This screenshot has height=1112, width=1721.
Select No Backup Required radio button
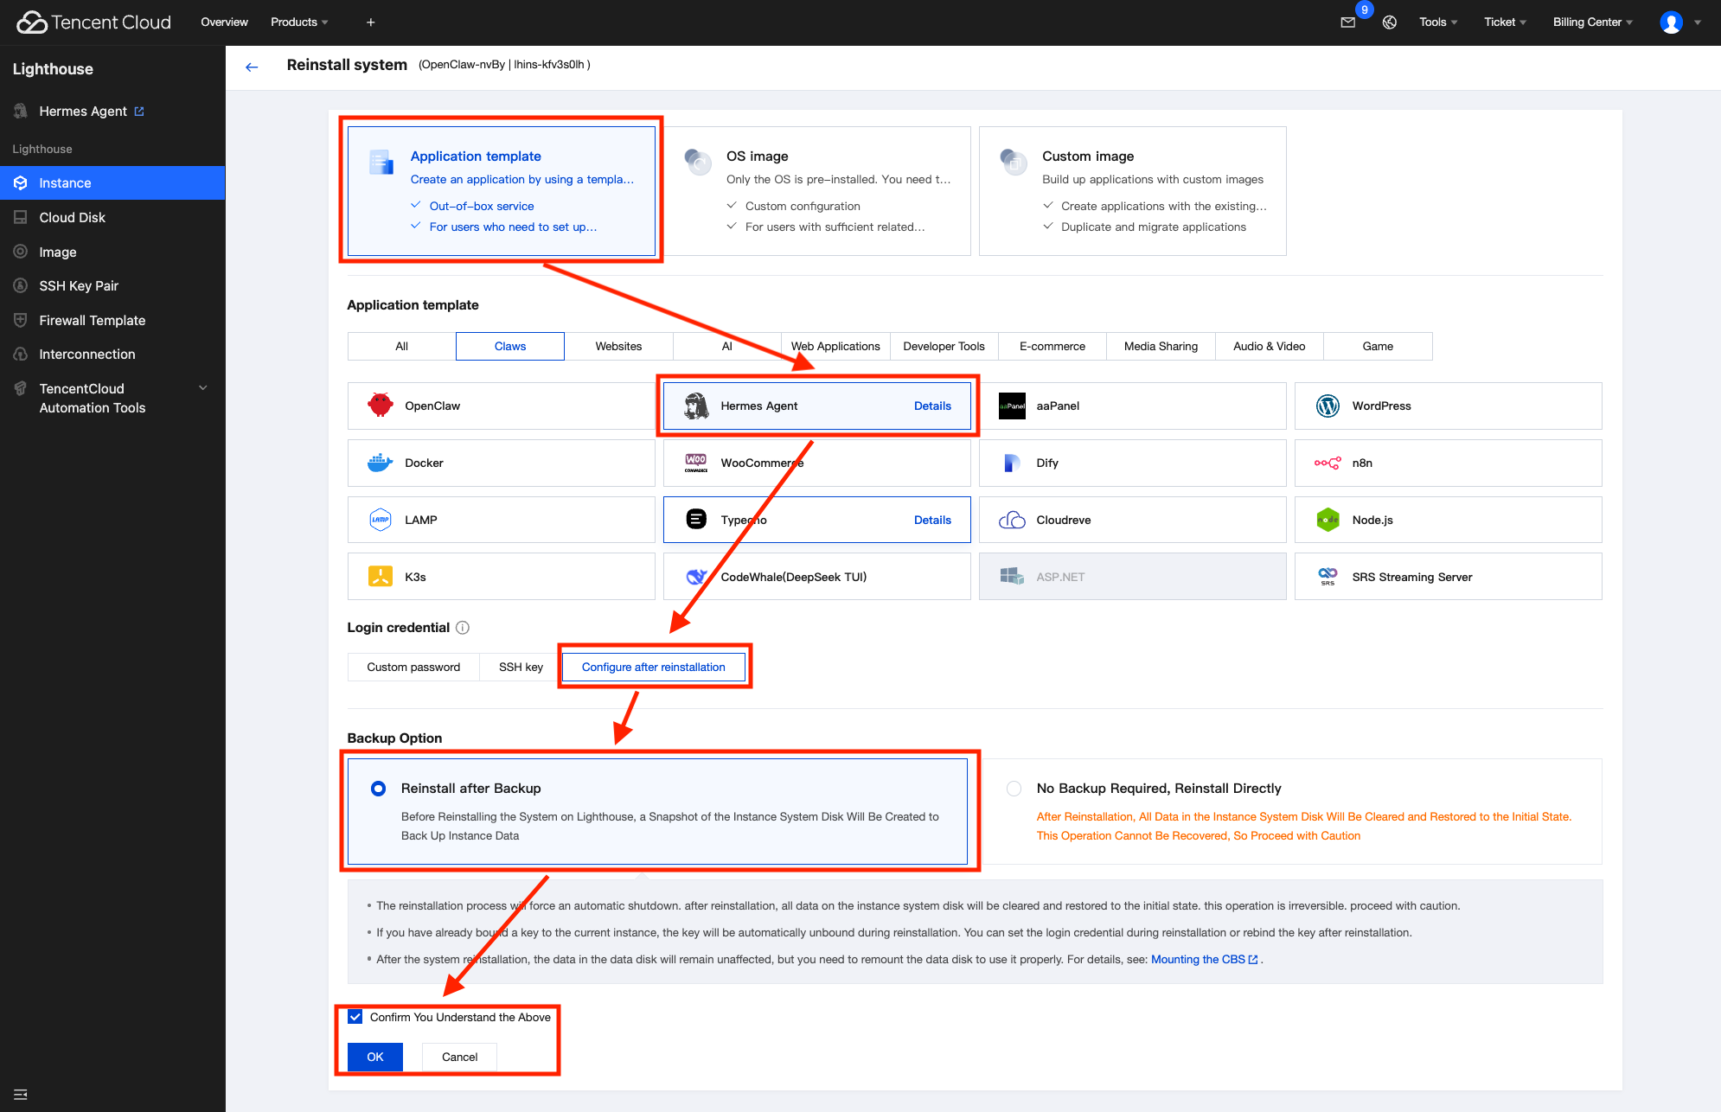click(x=1014, y=789)
